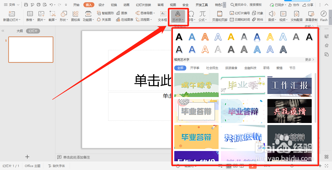This screenshot has width=332, height=170.
Task: Select the 毕业答辩 WordArt thumbnail
Action: pos(196,111)
